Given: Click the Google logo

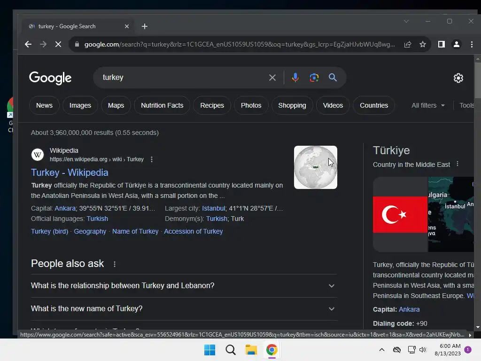Looking at the screenshot, I should pyautogui.click(x=50, y=78).
